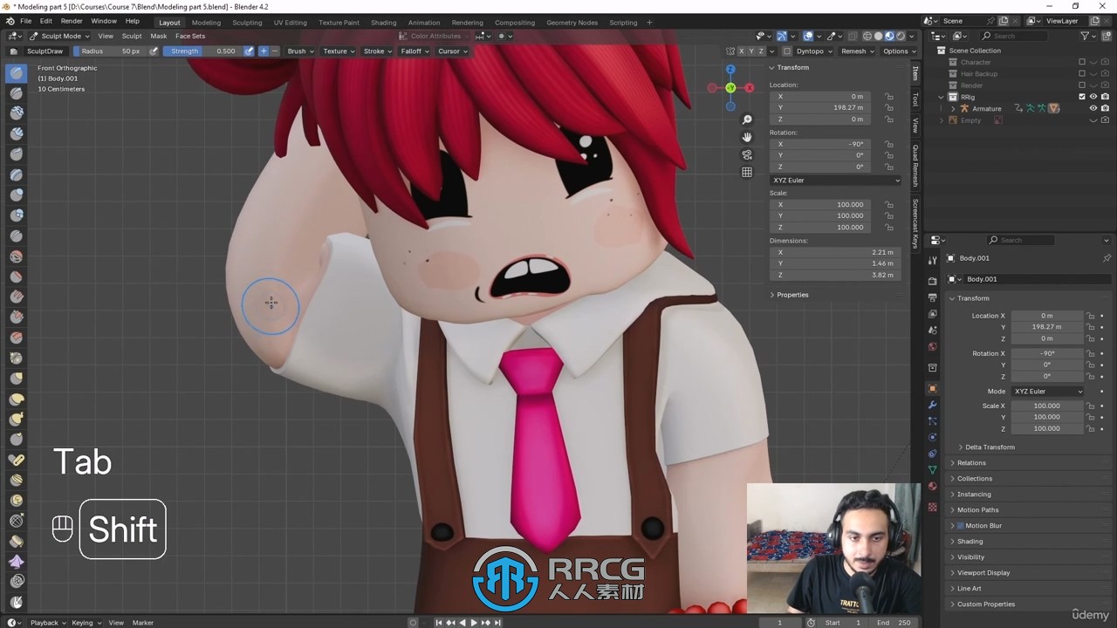Open the Texture dropdown
1117x628 pixels.
point(339,51)
